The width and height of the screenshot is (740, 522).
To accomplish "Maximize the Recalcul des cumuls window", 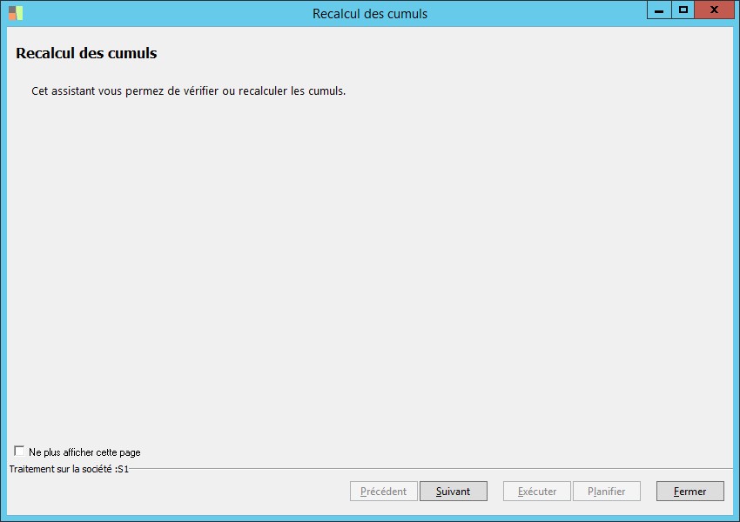I will 683,10.
